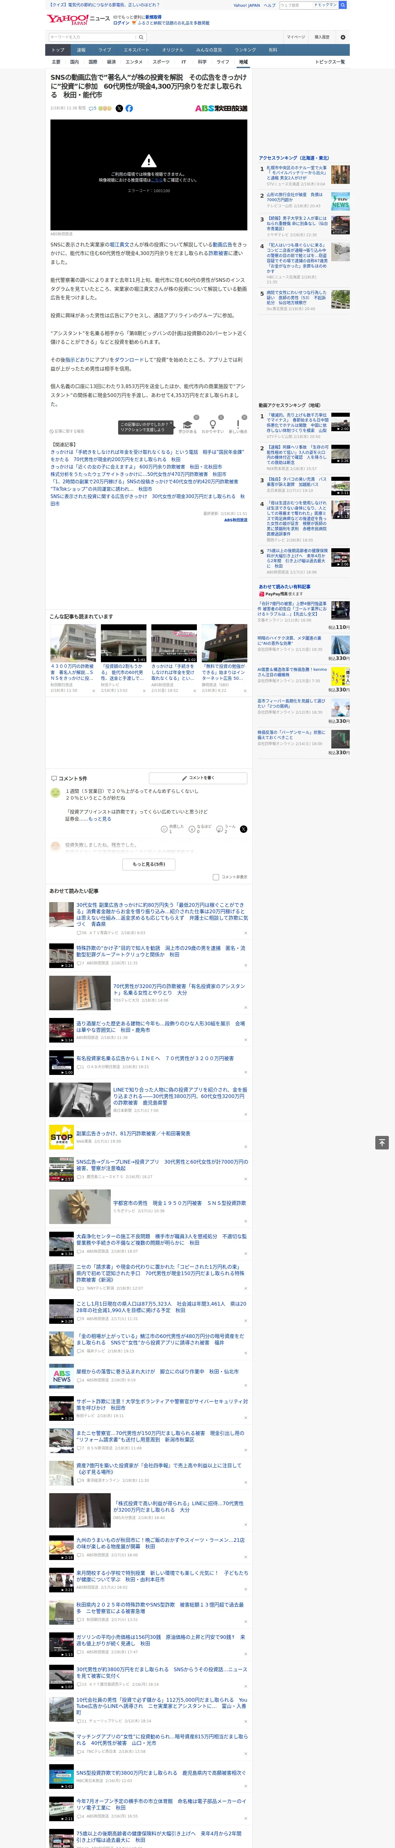Click the PayPay残高 icon
395x1848 pixels.
(262, 594)
